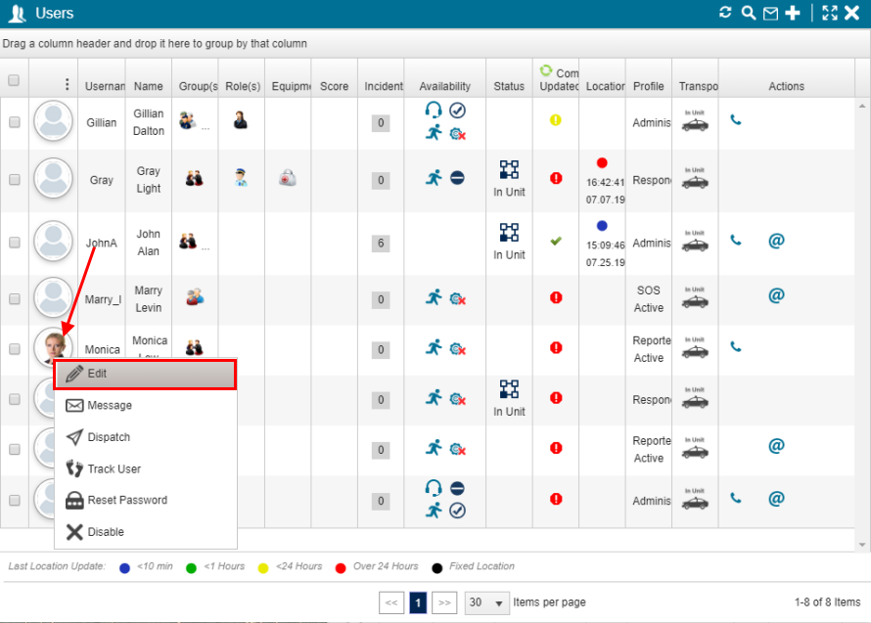Viewport: 871px width, 623px height.
Task: Select the checkbox for JohnA's row
Action: point(14,243)
